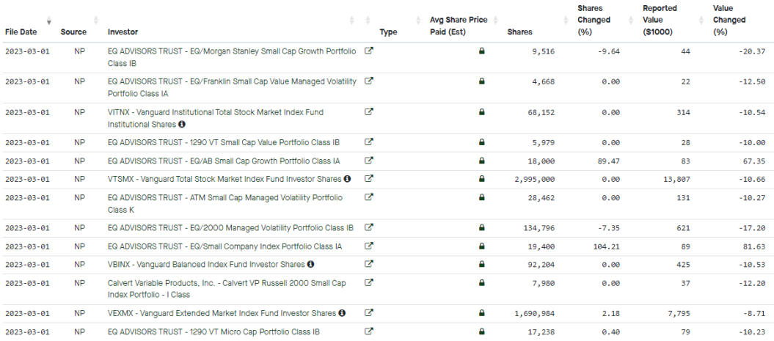Open Calvert Variable Products investor link
This screenshot has height=341, width=774.
coord(227,289)
